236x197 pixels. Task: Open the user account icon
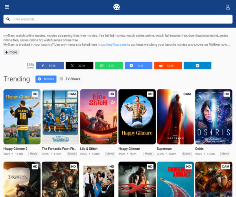(228, 7)
